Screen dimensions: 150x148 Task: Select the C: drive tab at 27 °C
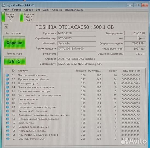(8, 17)
